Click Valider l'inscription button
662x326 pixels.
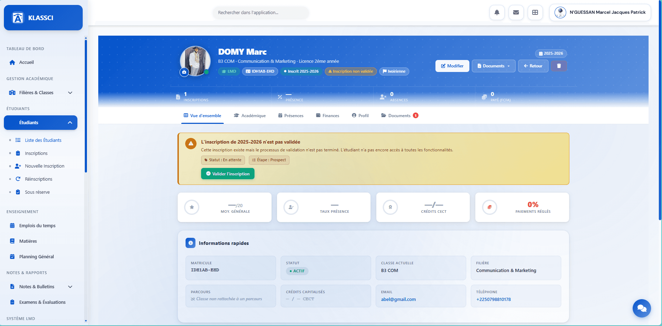(x=228, y=174)
